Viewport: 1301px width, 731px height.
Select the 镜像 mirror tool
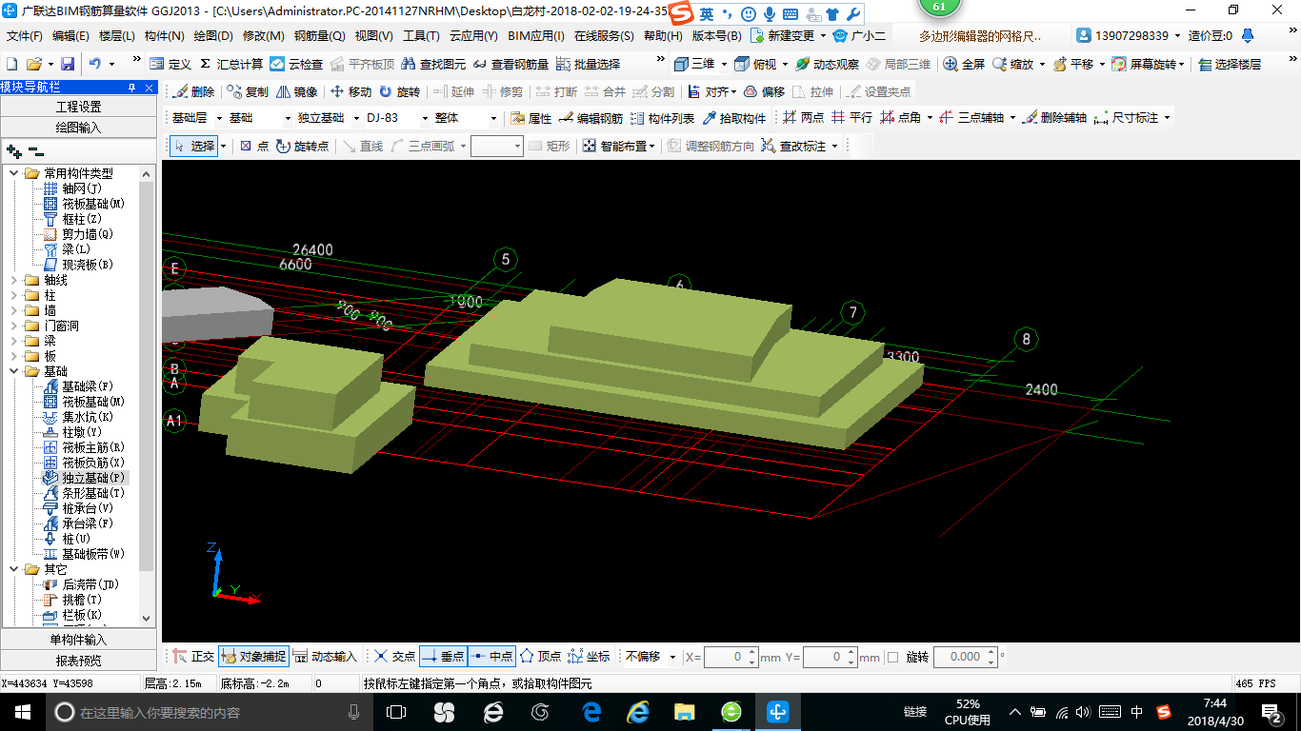(296, 91)
